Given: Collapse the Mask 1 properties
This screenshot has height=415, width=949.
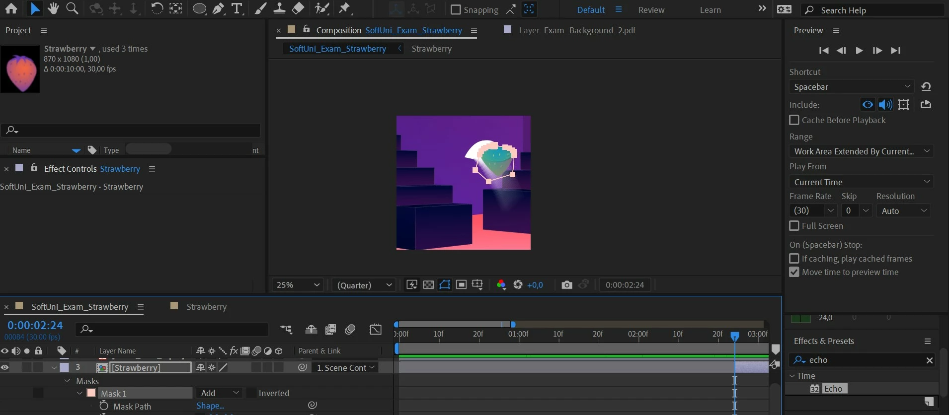Looking at the screenshot, I should [79, 393].
